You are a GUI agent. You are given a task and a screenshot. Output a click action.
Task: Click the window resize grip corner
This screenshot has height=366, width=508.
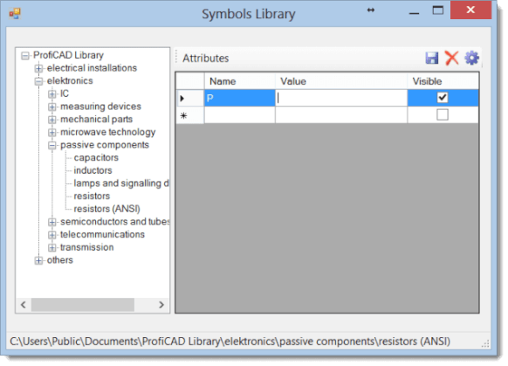pyautogui.click(x=485, y=344)
